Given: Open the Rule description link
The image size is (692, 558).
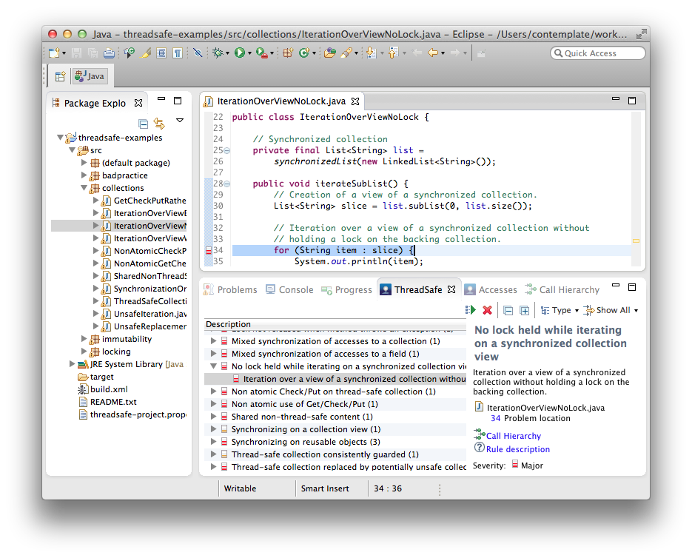Looking at the screenshot, I should point(517,449).
